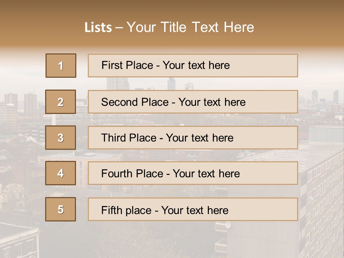Click the words Title Text Here in the heading
This screenshot has width=344, height=258.
207,27
